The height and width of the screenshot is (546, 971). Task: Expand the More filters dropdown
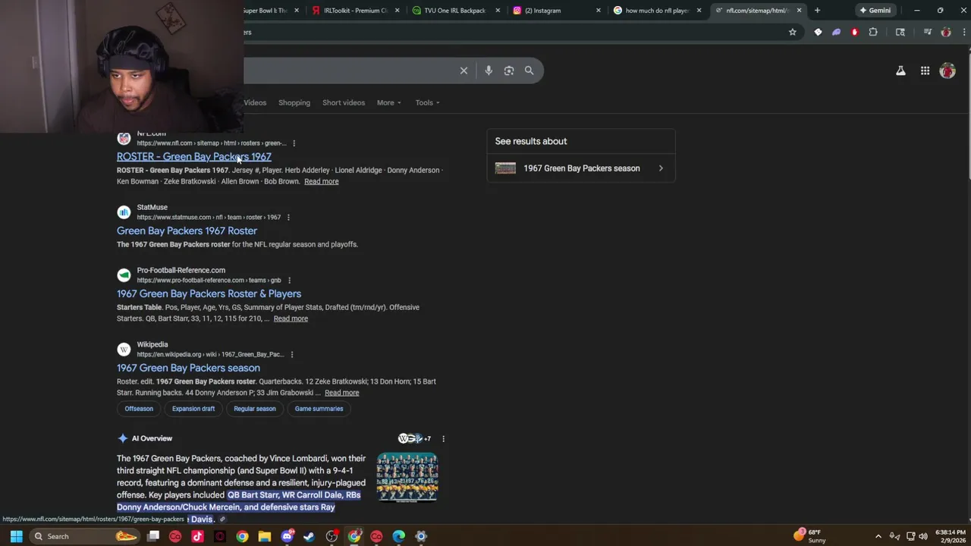click(389, 102)
